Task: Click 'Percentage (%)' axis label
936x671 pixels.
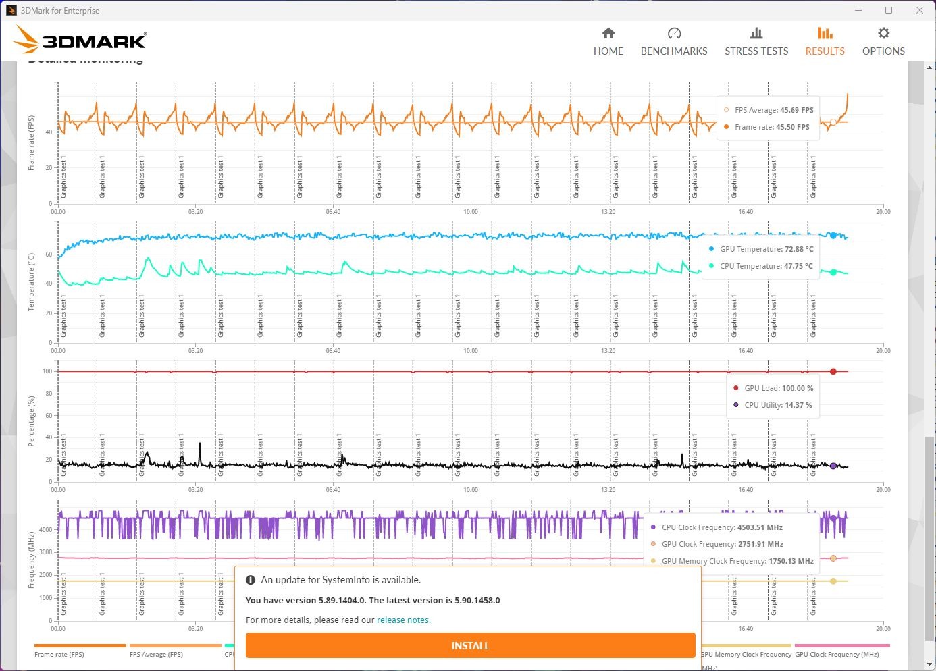Action: click(31, 421)
